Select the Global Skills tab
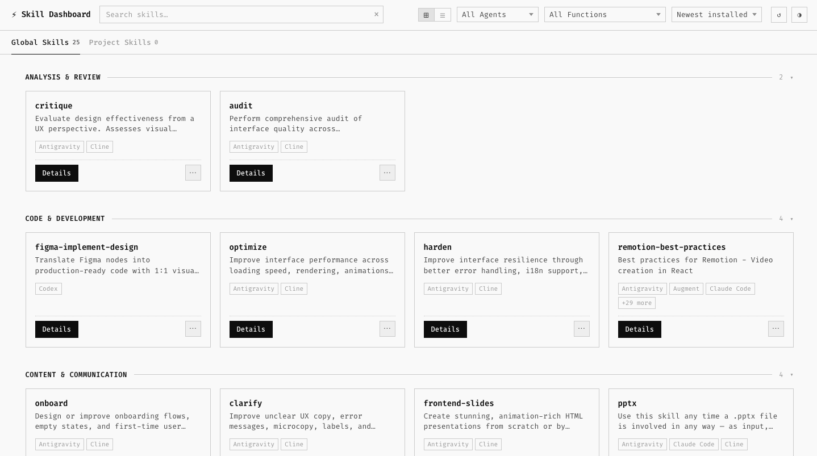The image size is (817, 456). [45, 43]
